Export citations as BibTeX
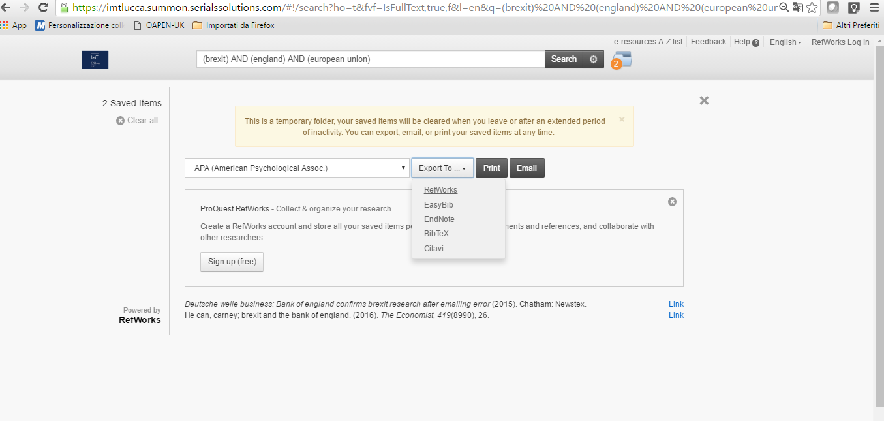Screen dimensions: 884x421 pos(436,234)
